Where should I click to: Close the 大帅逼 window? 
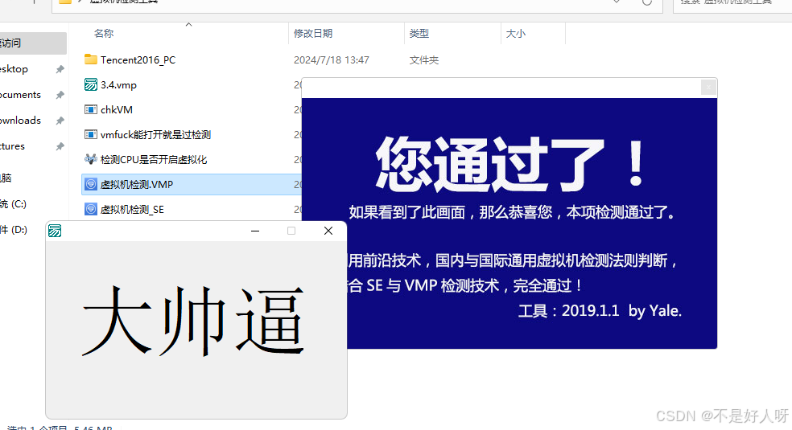[328, 231]
